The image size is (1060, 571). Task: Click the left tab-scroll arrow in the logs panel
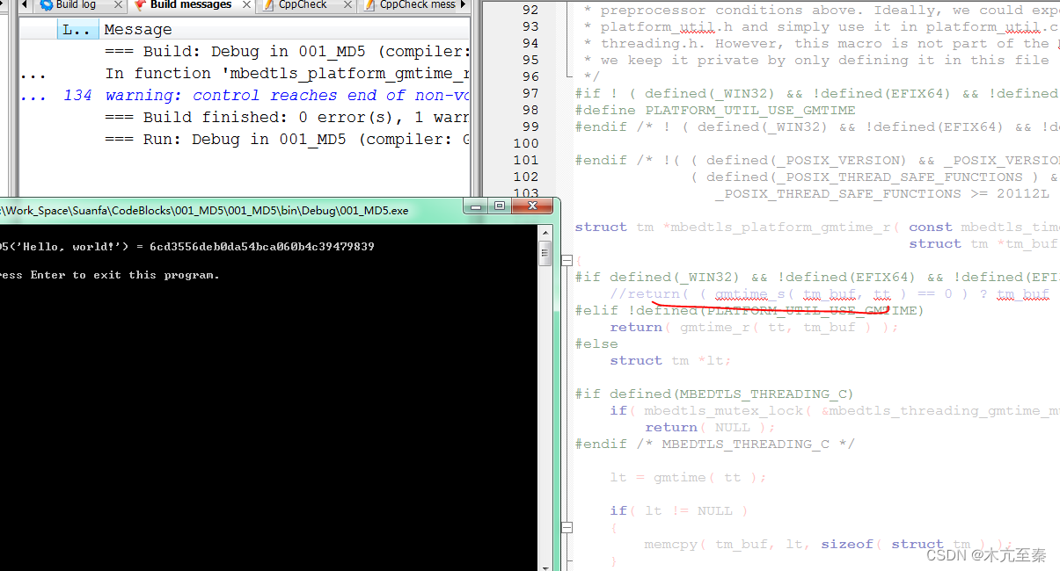pos(25,5)
